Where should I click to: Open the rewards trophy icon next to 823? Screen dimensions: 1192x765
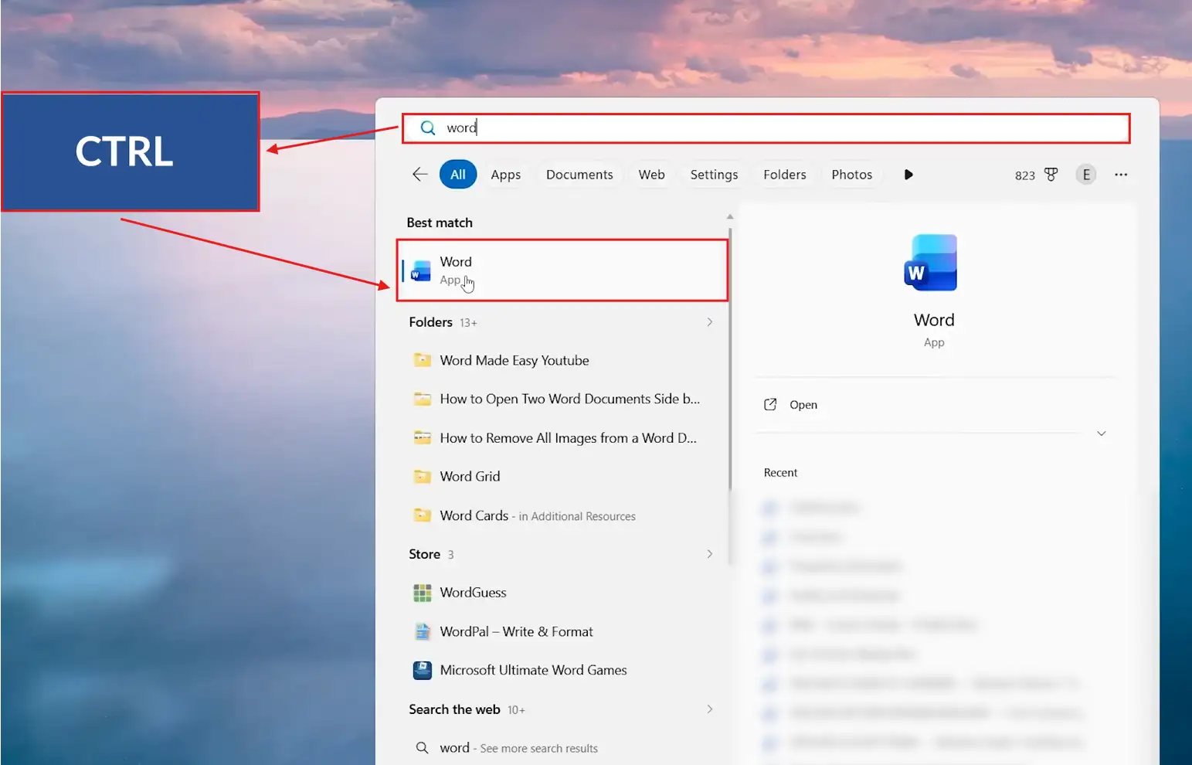pyautogui.click(x=1051, y=175)
